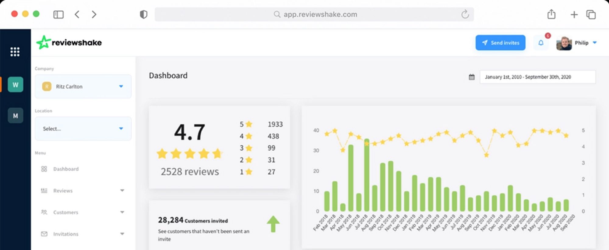Click the 2-star count 31
609x250 pixels.
click(x=271, y=160)
